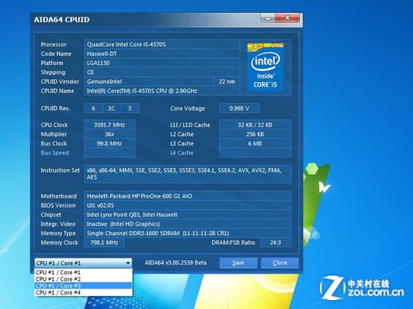Click the Intel inside Core i5 logo
The width and height of the screenshot is (413, 309).
click(x=265, y=67)
